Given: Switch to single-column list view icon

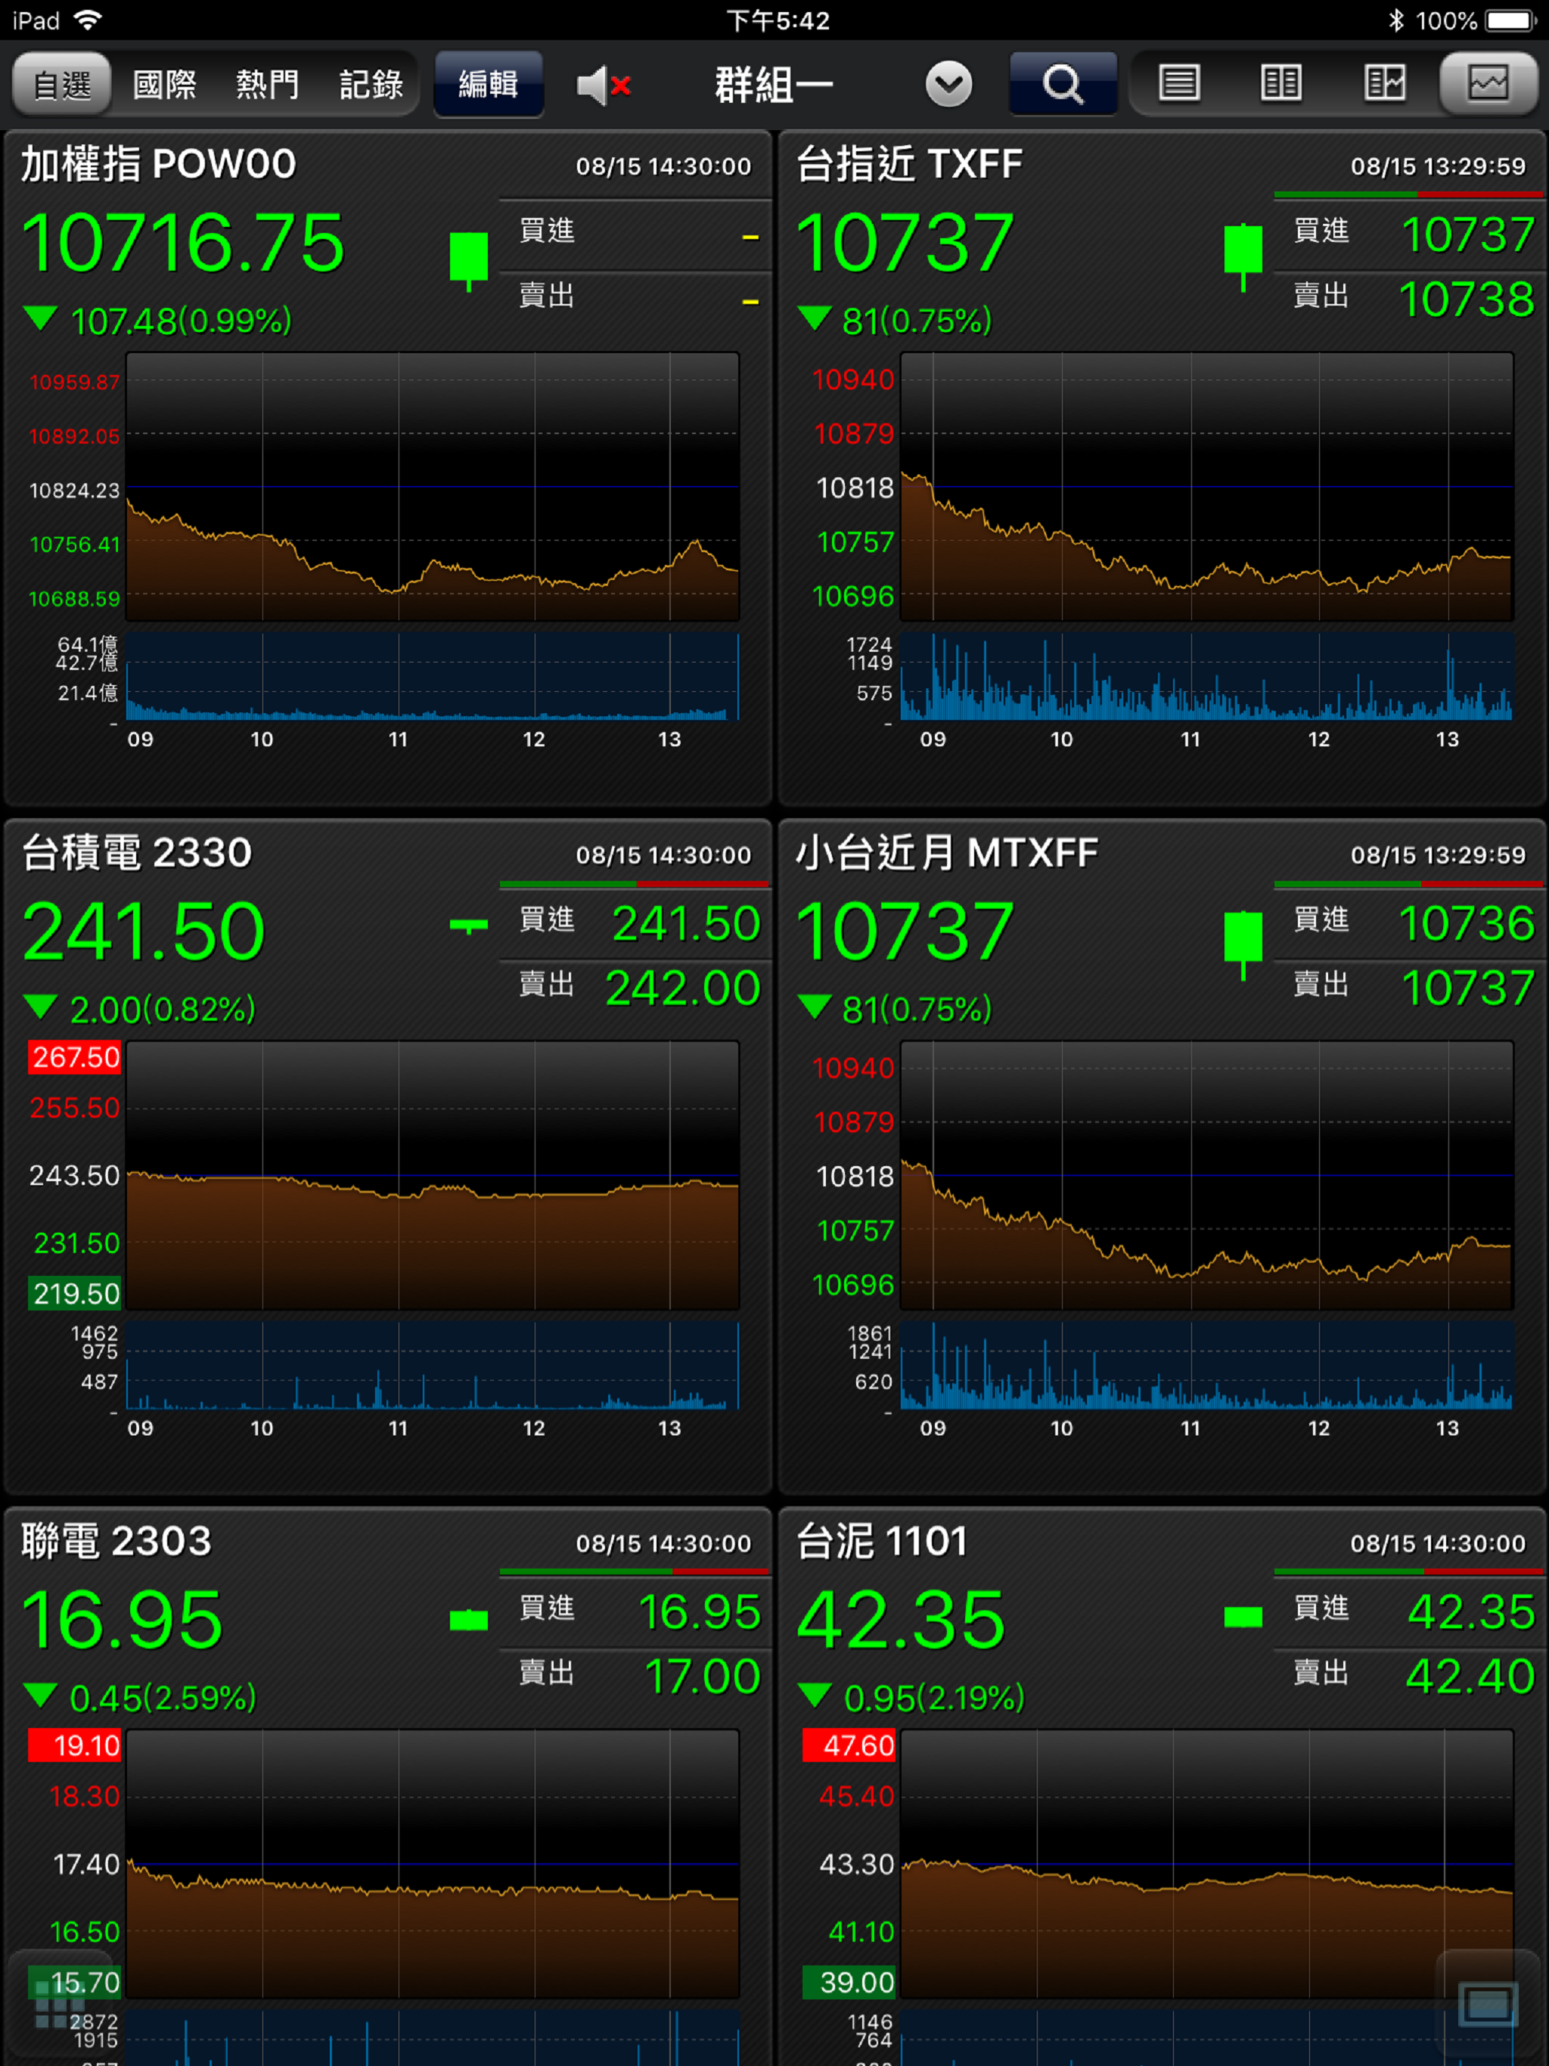Looking at the screenshot, I should pos(1179,83).
